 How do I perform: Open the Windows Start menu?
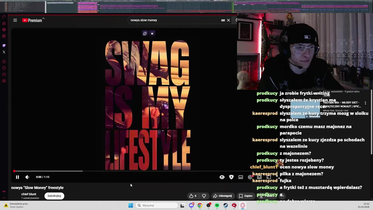click(131, 205)
